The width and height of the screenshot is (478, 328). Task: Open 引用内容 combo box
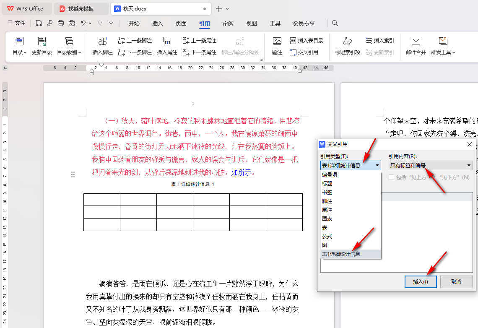pyautogui.click(x=431, y=166)
